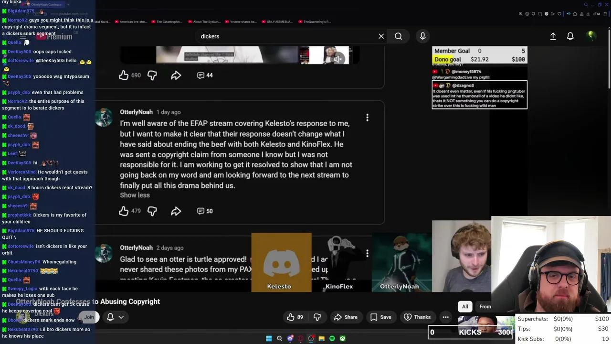The height and width of the screenshot is (344, 611).
Task: Open the 50 comments on EFAP post
Action: [205, 211]
